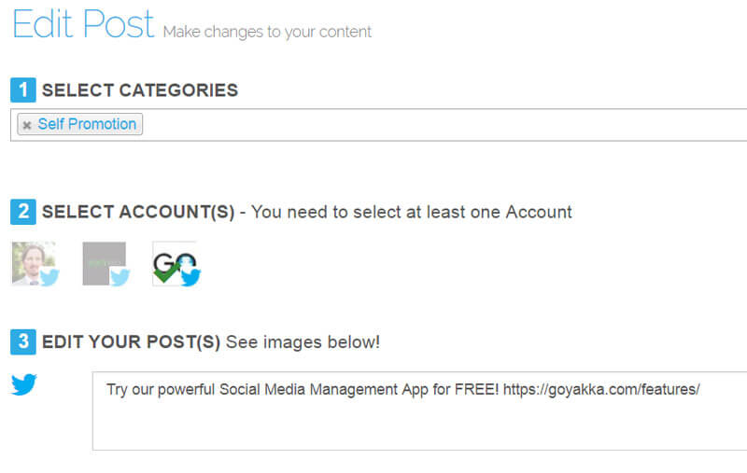Deselect the GO logo Twitter account
This screenshot has width=747, height=473.
(176, 264)
